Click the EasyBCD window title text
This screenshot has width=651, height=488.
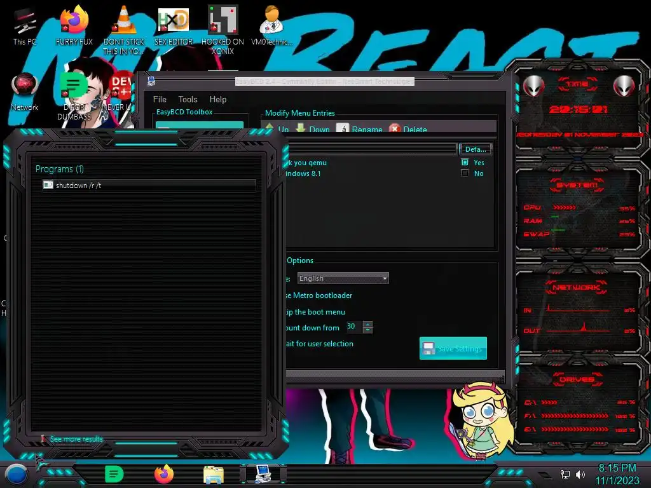325,81
